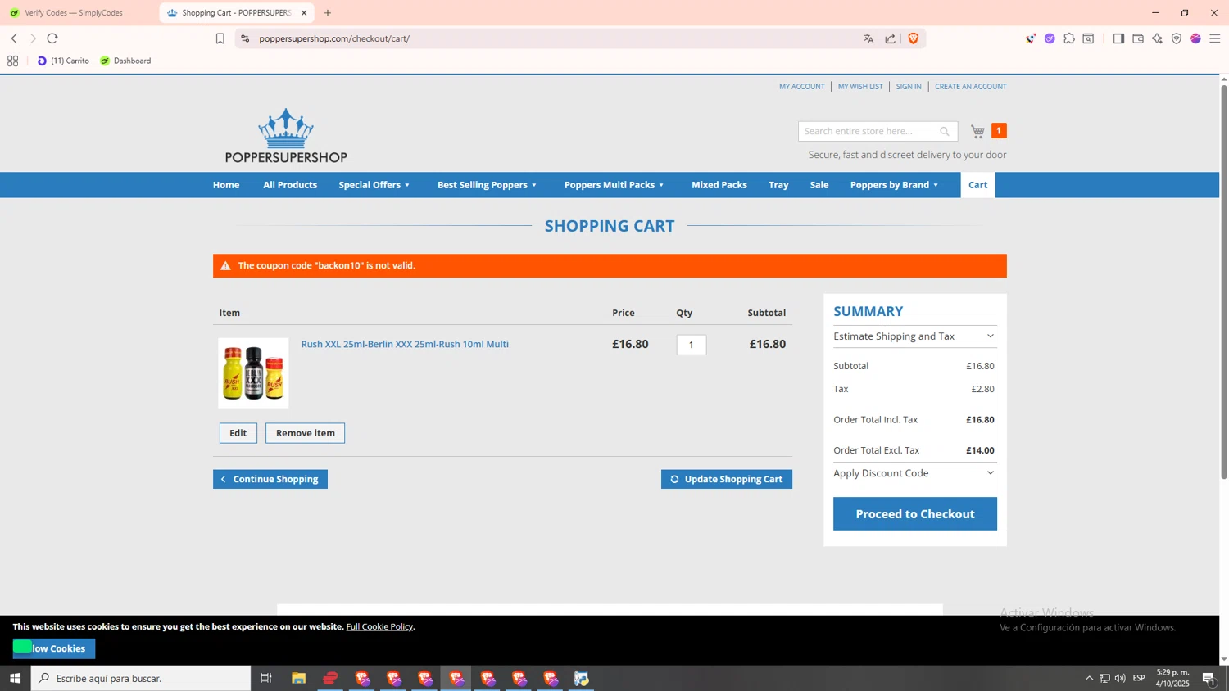Screen dimensions: 1229x691
Task: Click the SIGN IN link
Action: [909, 86]
